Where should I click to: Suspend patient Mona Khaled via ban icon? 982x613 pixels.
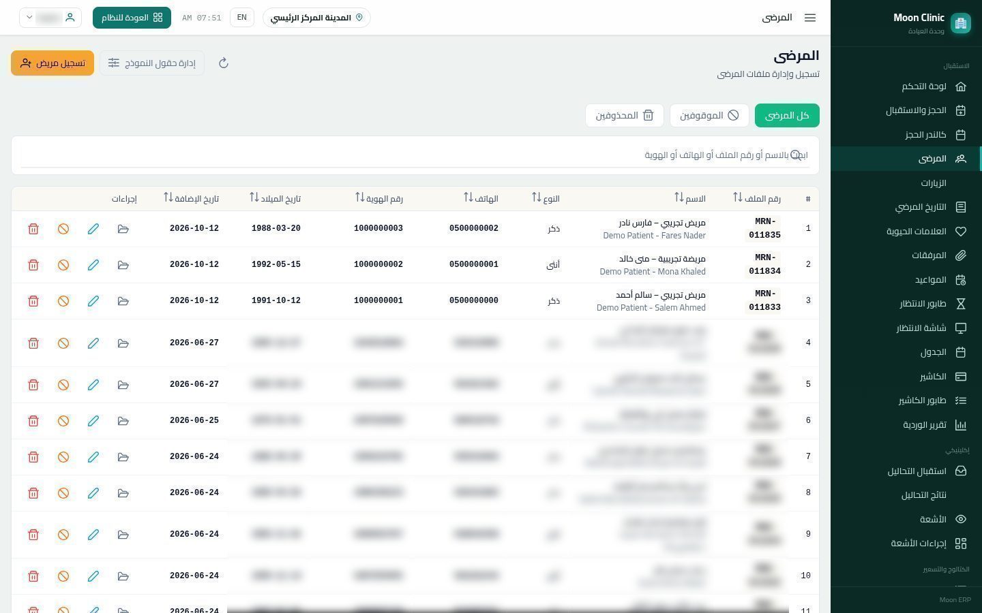[63, 265]
